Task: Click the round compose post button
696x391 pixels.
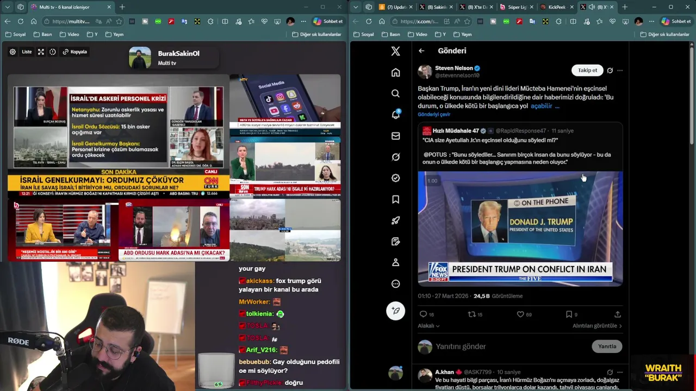Action: click(395, 311)
